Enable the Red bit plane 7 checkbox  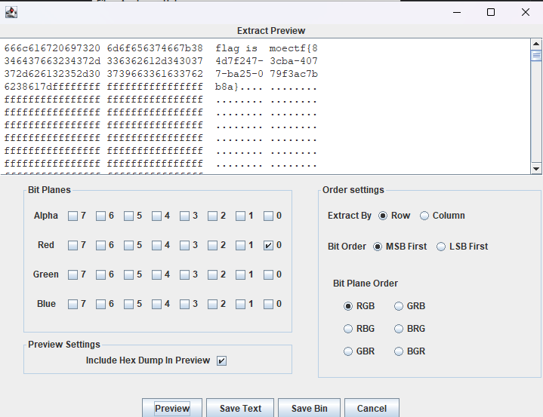point(73,245)
